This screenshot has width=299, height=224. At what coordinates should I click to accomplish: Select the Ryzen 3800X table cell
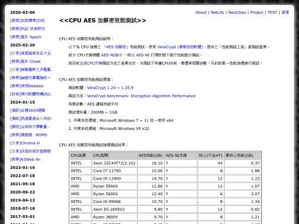114,217
